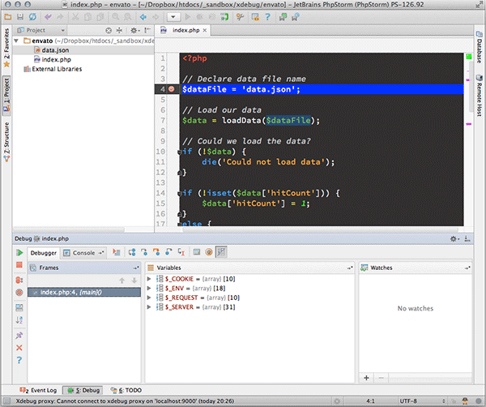This screenshot has height=407, width=486.
Task: Undo the last action in the toolbar
Action: click(48, 17)
